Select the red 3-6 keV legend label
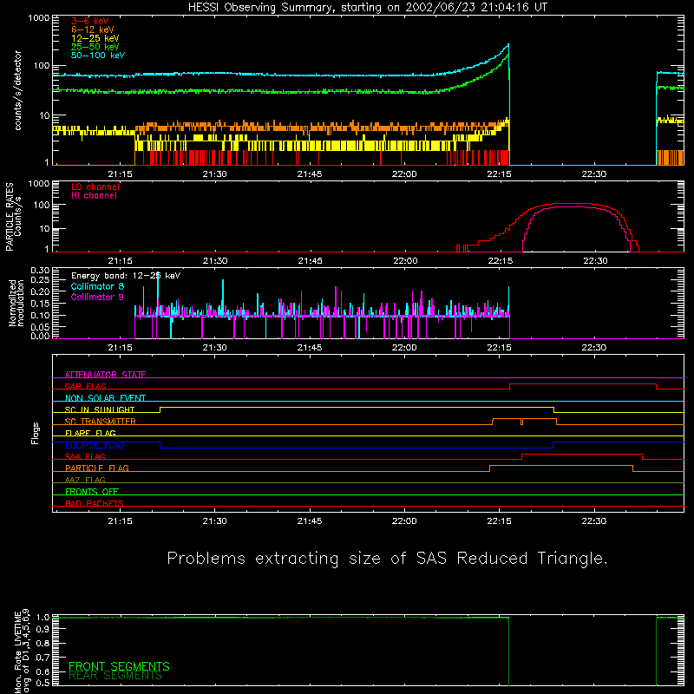The height and width of the screenshot is (694, 694). 90,21
